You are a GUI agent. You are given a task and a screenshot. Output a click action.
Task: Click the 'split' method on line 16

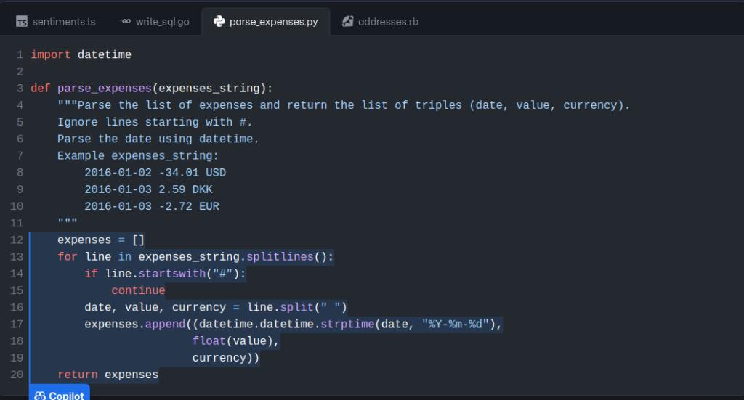click(296, 308)
